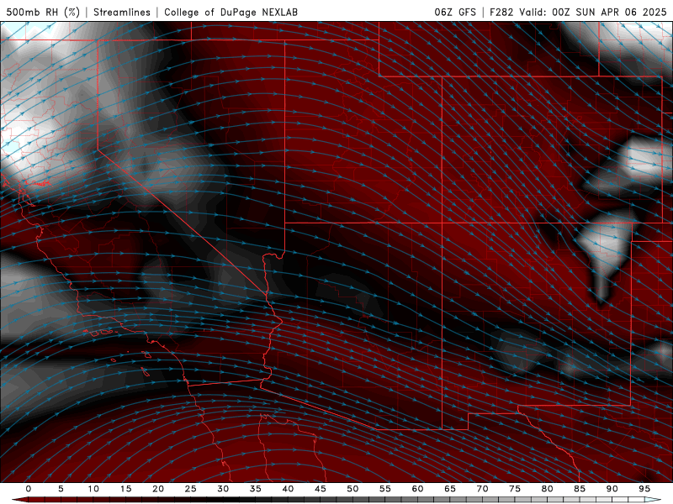This screenshot has height=504, width=673.
Task: Click the 50 label on the legend
Action: click(x=352, y=489)
